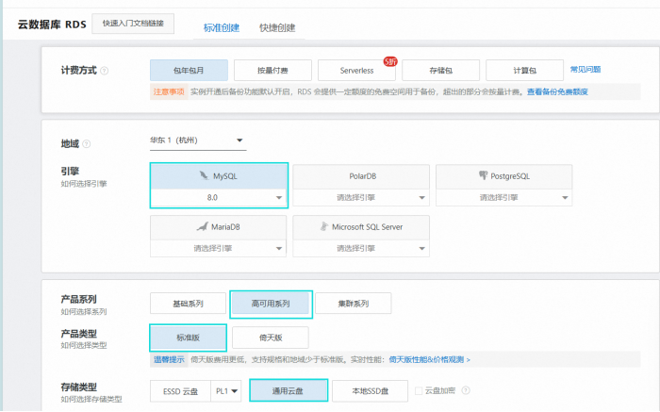This screenshot has height=412, width=660.
Task: Click the help icon beside 云盘加密
Action: [466, 390]
